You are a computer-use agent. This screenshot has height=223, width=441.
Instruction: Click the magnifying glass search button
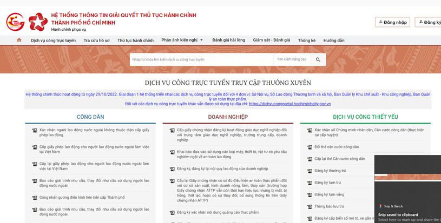click(x=318, y=59)
